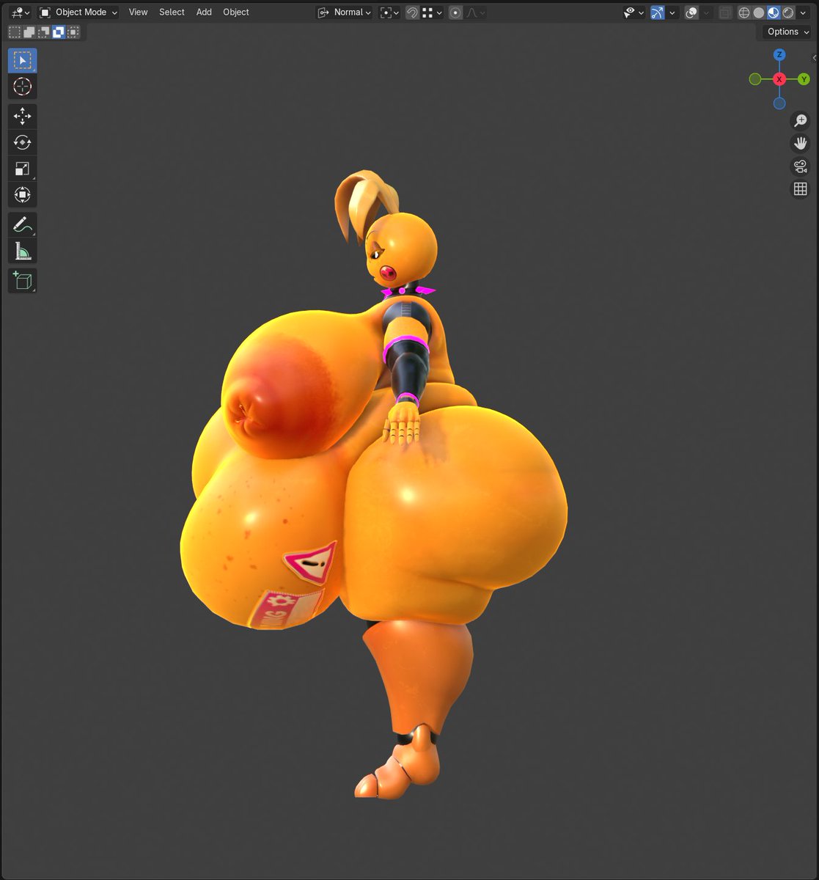819x880 pixels.
Task: Open the Options dropdown
Action: tap(788, 32)
